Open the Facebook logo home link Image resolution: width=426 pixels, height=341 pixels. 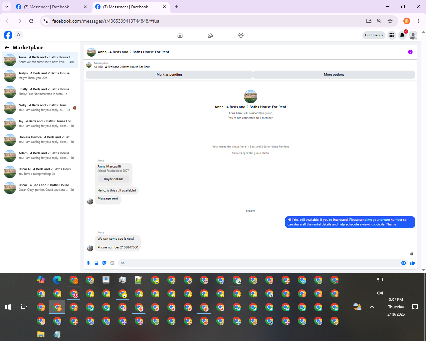click(8, 35)
